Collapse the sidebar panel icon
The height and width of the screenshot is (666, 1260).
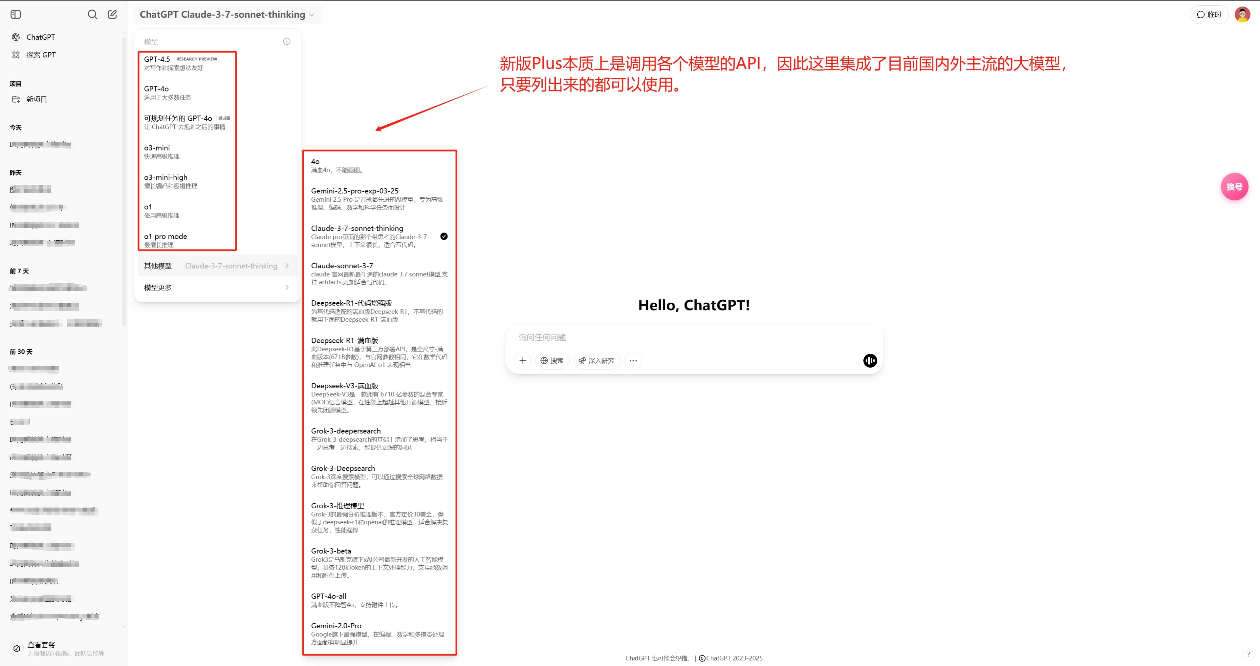[16, 14]
